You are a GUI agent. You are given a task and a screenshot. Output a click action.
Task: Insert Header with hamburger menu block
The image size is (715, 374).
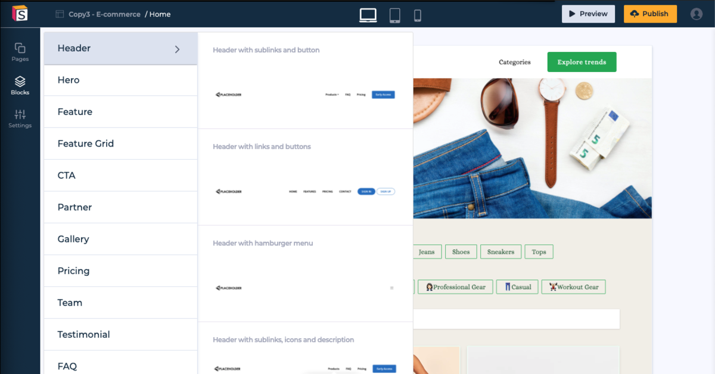[x=305, y=273]
